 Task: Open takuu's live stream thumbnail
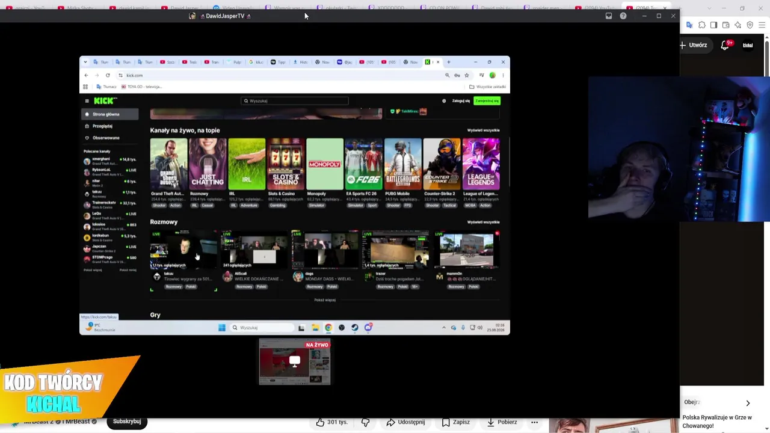(x=183, y=250)
